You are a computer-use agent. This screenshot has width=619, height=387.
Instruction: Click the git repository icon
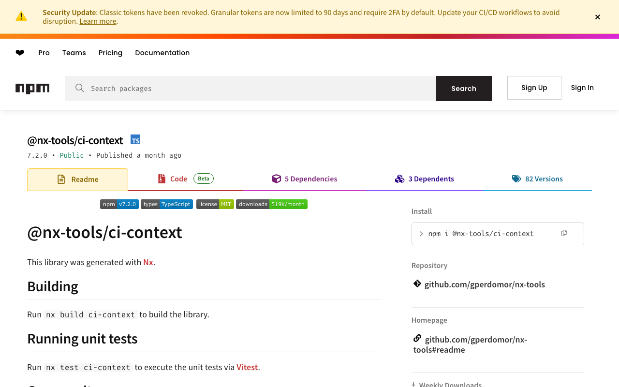pos(417,283)
